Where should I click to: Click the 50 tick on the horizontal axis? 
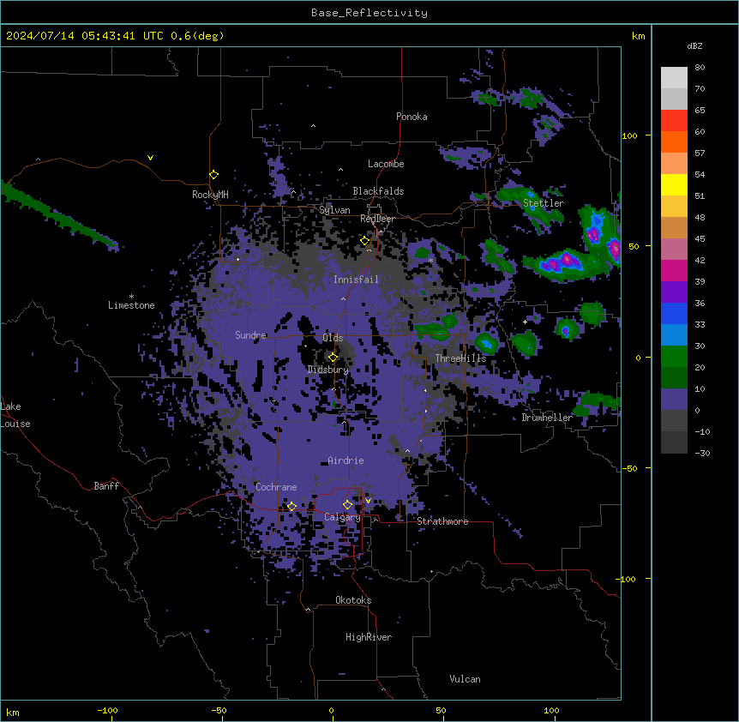[x=441, y=710]
